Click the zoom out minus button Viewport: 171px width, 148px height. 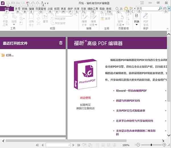[x=138, y=145]
